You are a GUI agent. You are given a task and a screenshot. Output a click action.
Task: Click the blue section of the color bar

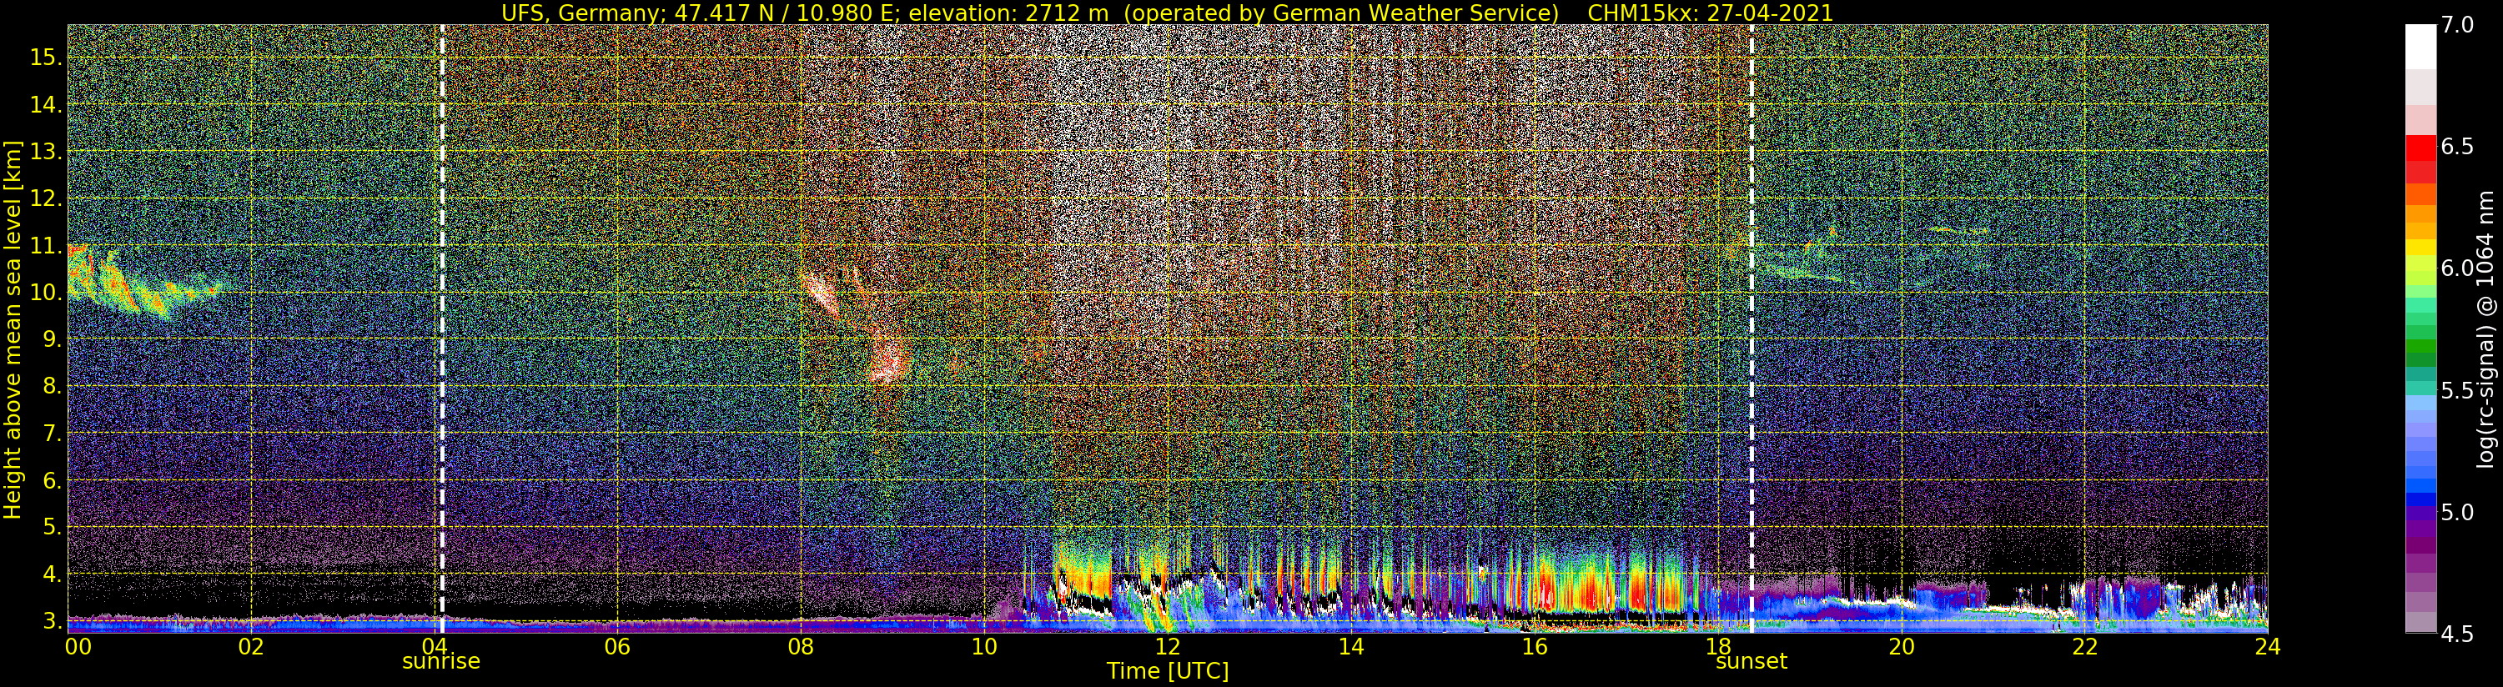tap(2420, 486)
